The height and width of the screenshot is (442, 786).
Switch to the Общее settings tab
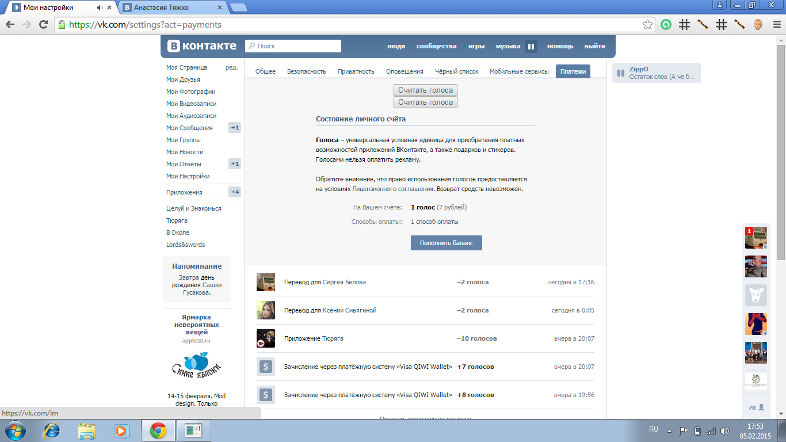tap(265, 71)
